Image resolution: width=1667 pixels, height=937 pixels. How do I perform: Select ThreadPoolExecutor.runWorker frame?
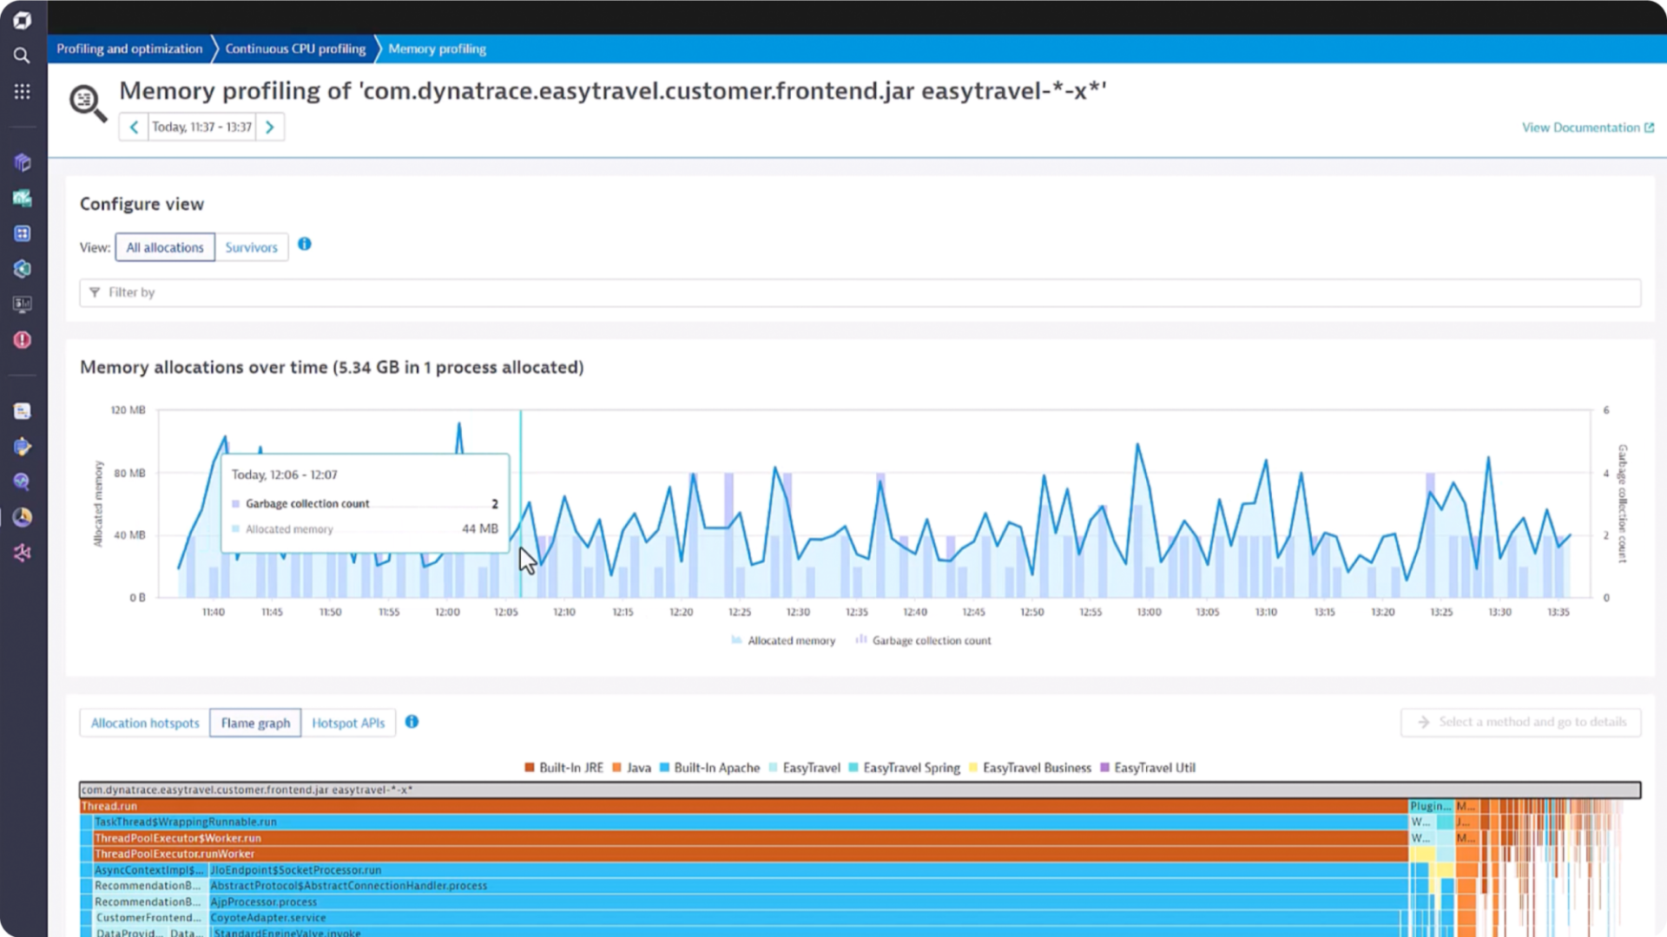(x=750, y=854)
